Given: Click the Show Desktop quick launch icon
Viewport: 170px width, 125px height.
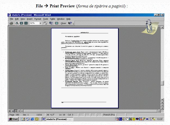Looking at the screenshot, I should [x=23, y=119].
